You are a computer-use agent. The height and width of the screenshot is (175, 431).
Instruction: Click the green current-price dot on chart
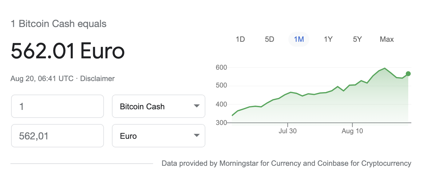click(x=408, y=74)
